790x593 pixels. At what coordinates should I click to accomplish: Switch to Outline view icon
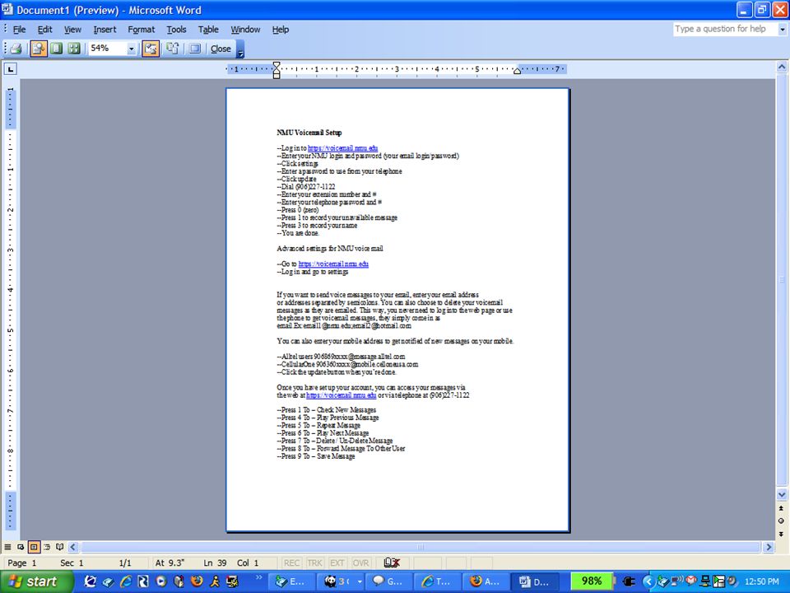point(47,547)
